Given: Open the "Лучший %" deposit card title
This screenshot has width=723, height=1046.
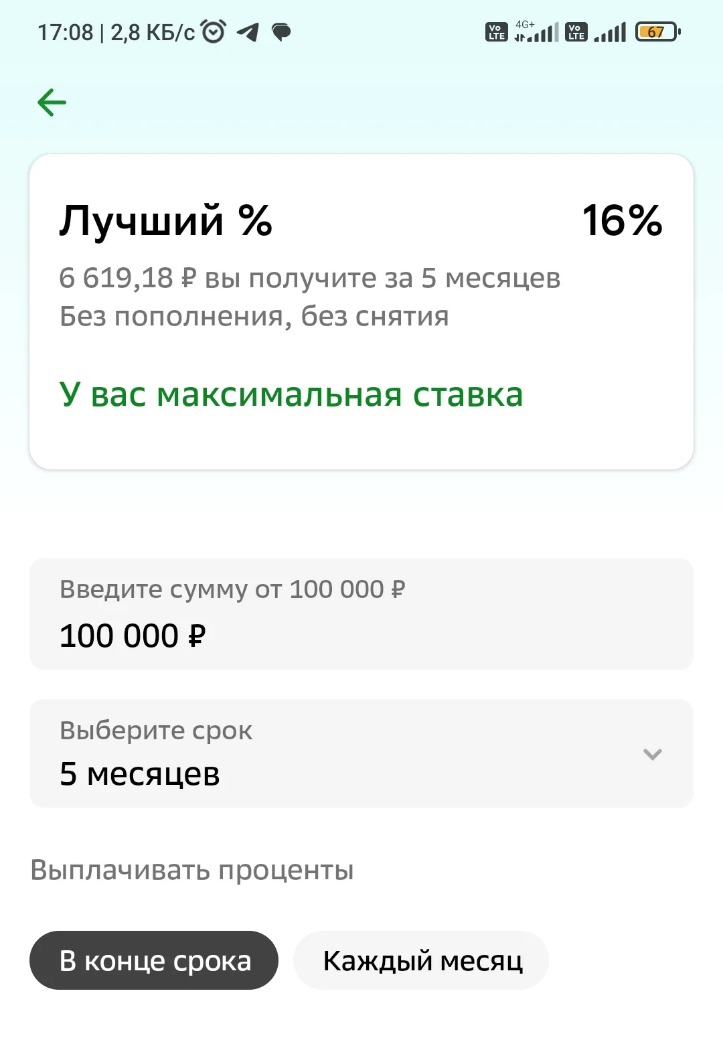Looking at the screenshot, I should tap(166, 220).
